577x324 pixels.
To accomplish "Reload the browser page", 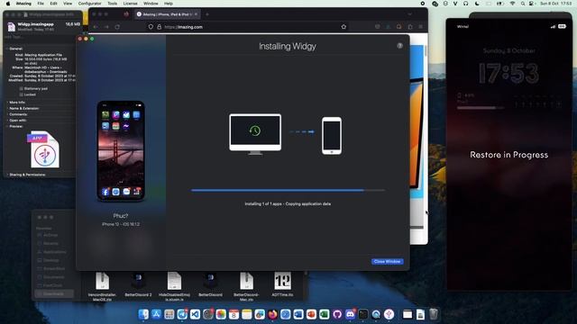I will (x=117, y=27).
